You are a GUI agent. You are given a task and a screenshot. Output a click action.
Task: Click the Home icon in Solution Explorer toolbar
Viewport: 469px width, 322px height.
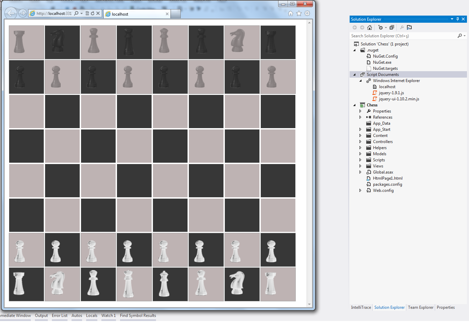coord(370,27)
